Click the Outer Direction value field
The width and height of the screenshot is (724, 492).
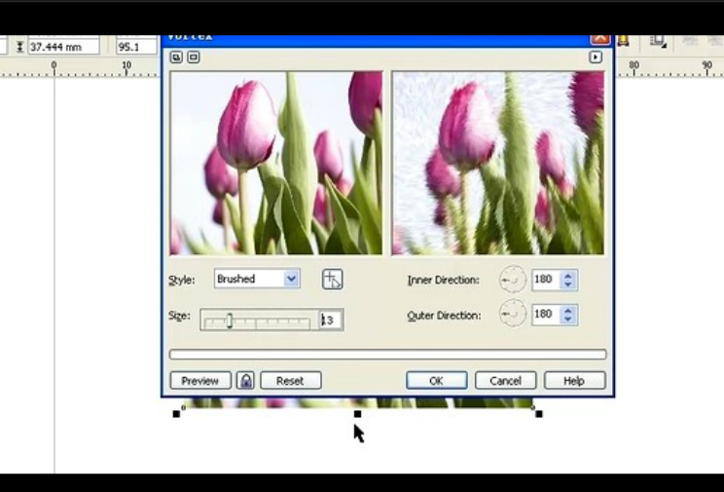[546, 315]
